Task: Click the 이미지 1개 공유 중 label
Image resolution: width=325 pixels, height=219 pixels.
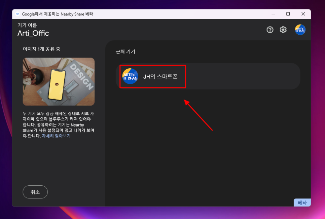Action: click(x=41, y=49)
